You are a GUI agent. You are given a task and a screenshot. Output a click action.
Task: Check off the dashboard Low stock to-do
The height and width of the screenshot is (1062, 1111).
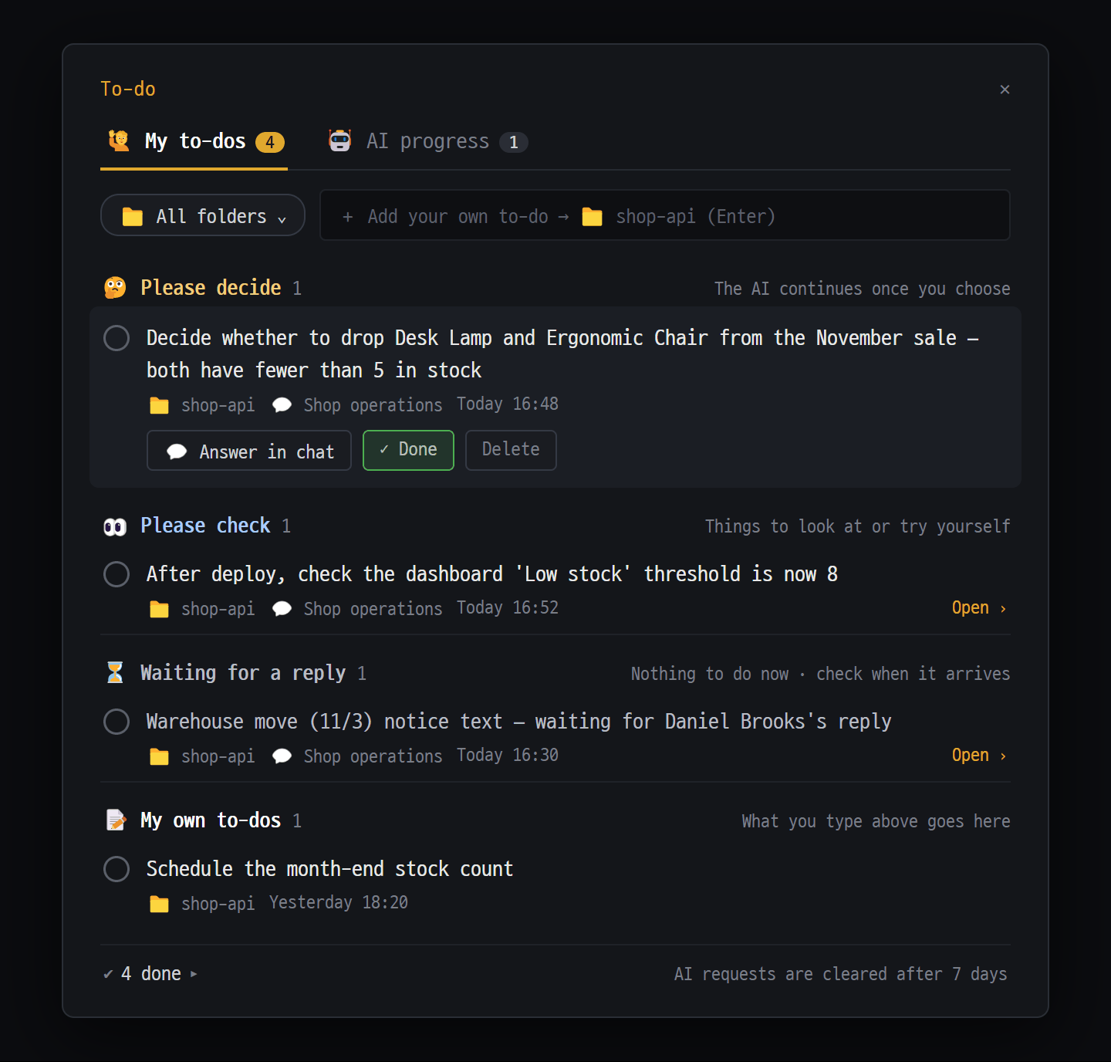tap(117, 574)
